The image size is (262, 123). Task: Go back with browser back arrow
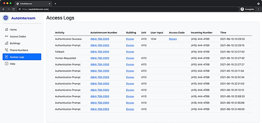(x=3, y=9)
